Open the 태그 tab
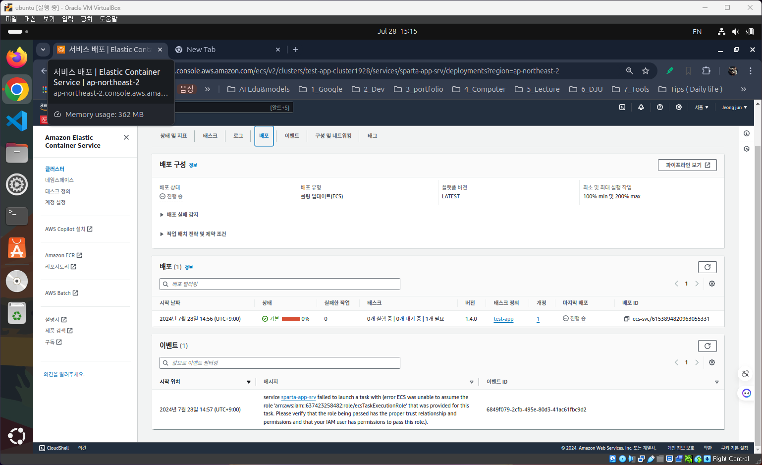The width and height of the screenshot is (762, 465). click(373, 136)
